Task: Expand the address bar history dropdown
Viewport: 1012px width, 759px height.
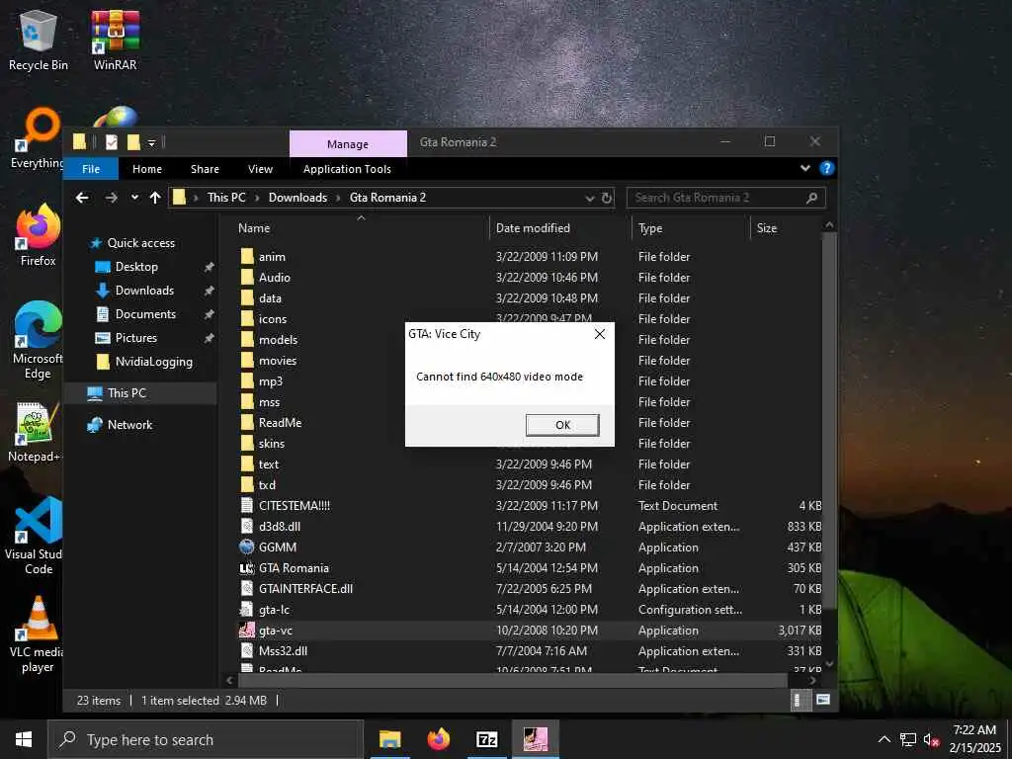Action: (x=589, y=198)
